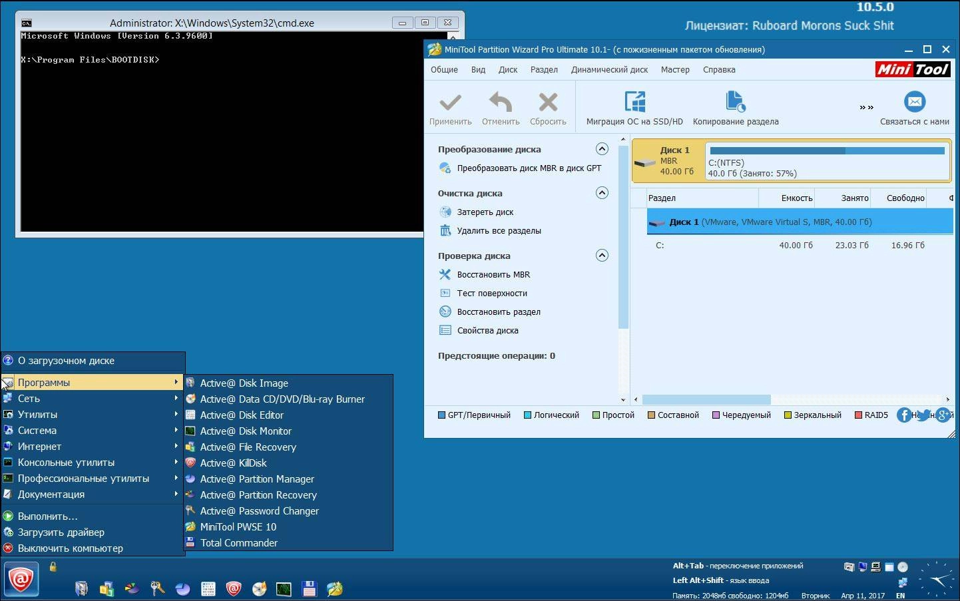Image resolution: width=960 pixels, height=601 pixels.
Task: Open the Google+ share icon
Action: click(x=943, y=415)
